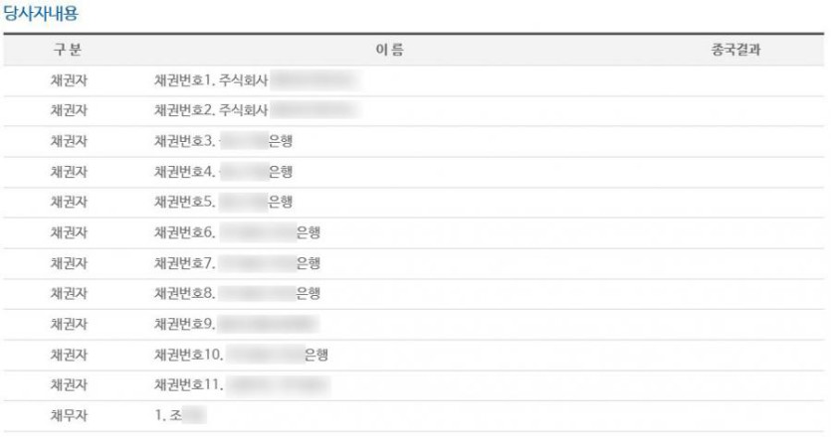The height and width of the screenshot is (437, 831).
Task: Click 채권자 label beside 채권번호11
Action: pos(69,385)
